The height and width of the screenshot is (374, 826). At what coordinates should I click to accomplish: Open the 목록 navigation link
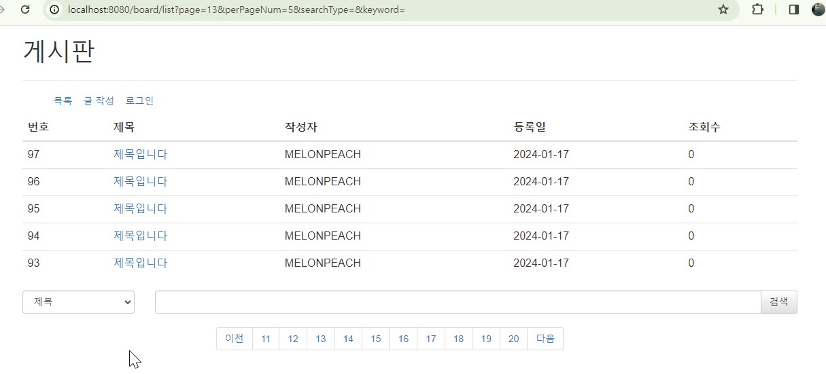pos(63,100)
